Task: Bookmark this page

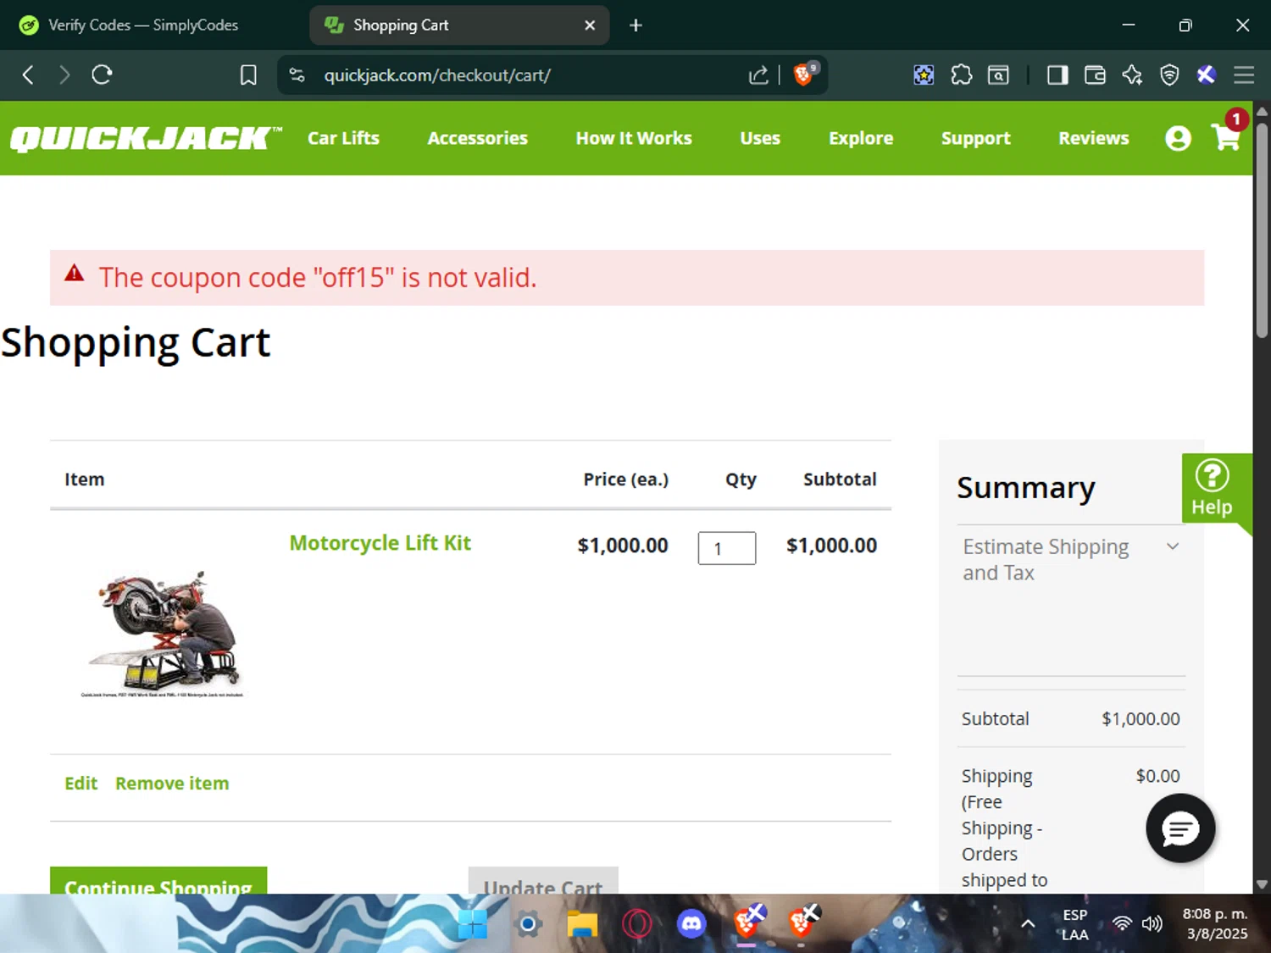Action: click(247, 75)
